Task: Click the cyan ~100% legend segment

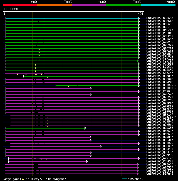Action: (158, 5)
